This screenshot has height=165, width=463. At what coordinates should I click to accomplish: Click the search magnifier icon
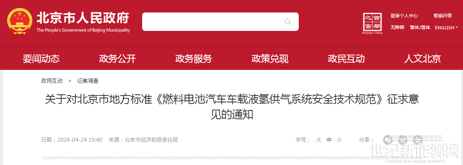pyautogui.click(x=288, y=22)
